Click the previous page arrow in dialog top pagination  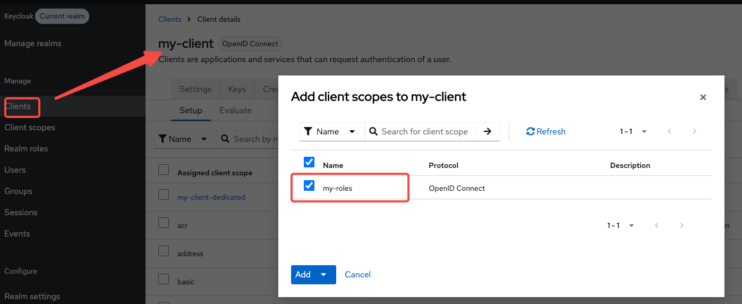(x=669, y=132)
